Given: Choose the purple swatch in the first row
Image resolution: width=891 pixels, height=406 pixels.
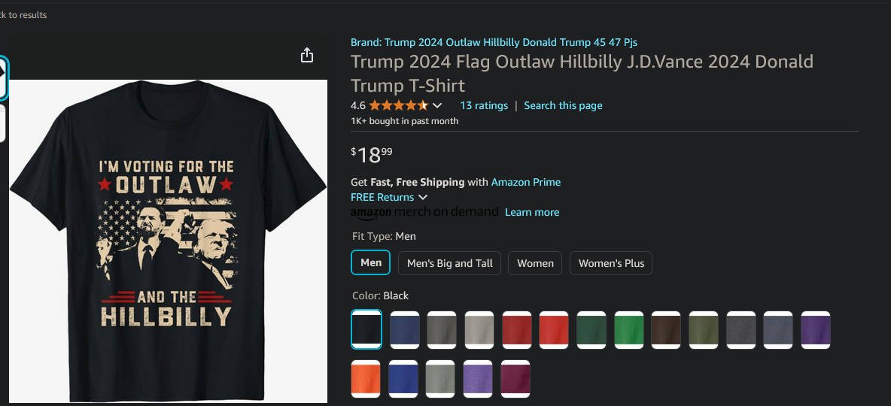Looking at the screenshot, I should coord(816,329).
